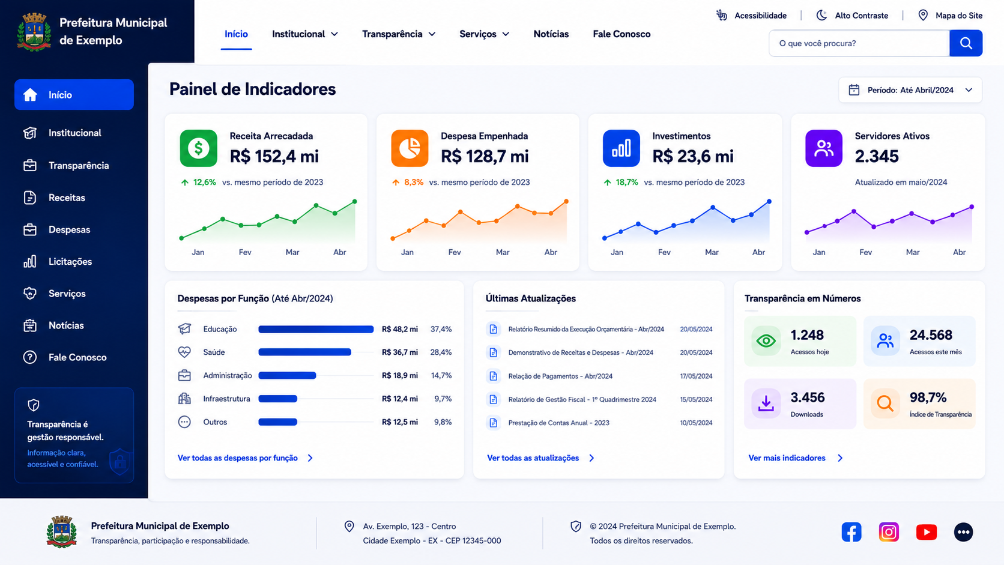The width and height of the screenshot is (1004, 565).
Task: Click the Outros ellipsis circle icon
Action: pyautogui.click(x=184, y=422)
